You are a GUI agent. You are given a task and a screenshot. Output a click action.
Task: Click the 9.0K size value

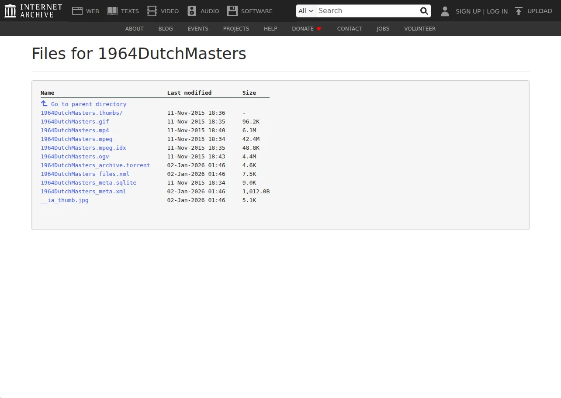(x=249, y=183)
